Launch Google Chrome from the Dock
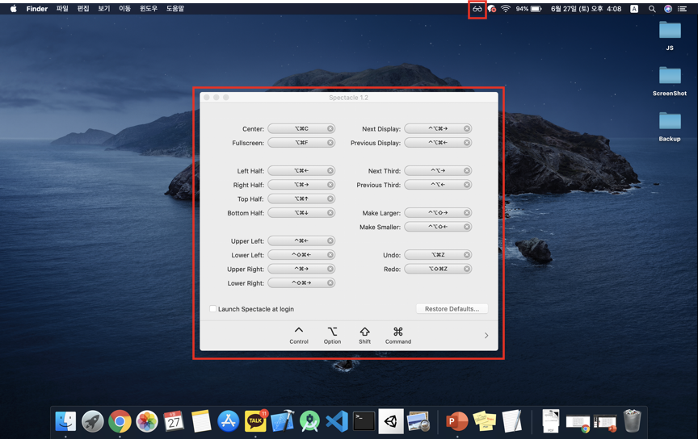Image resolution: width=698 pixels, height=439 pixels. (120, 420)
